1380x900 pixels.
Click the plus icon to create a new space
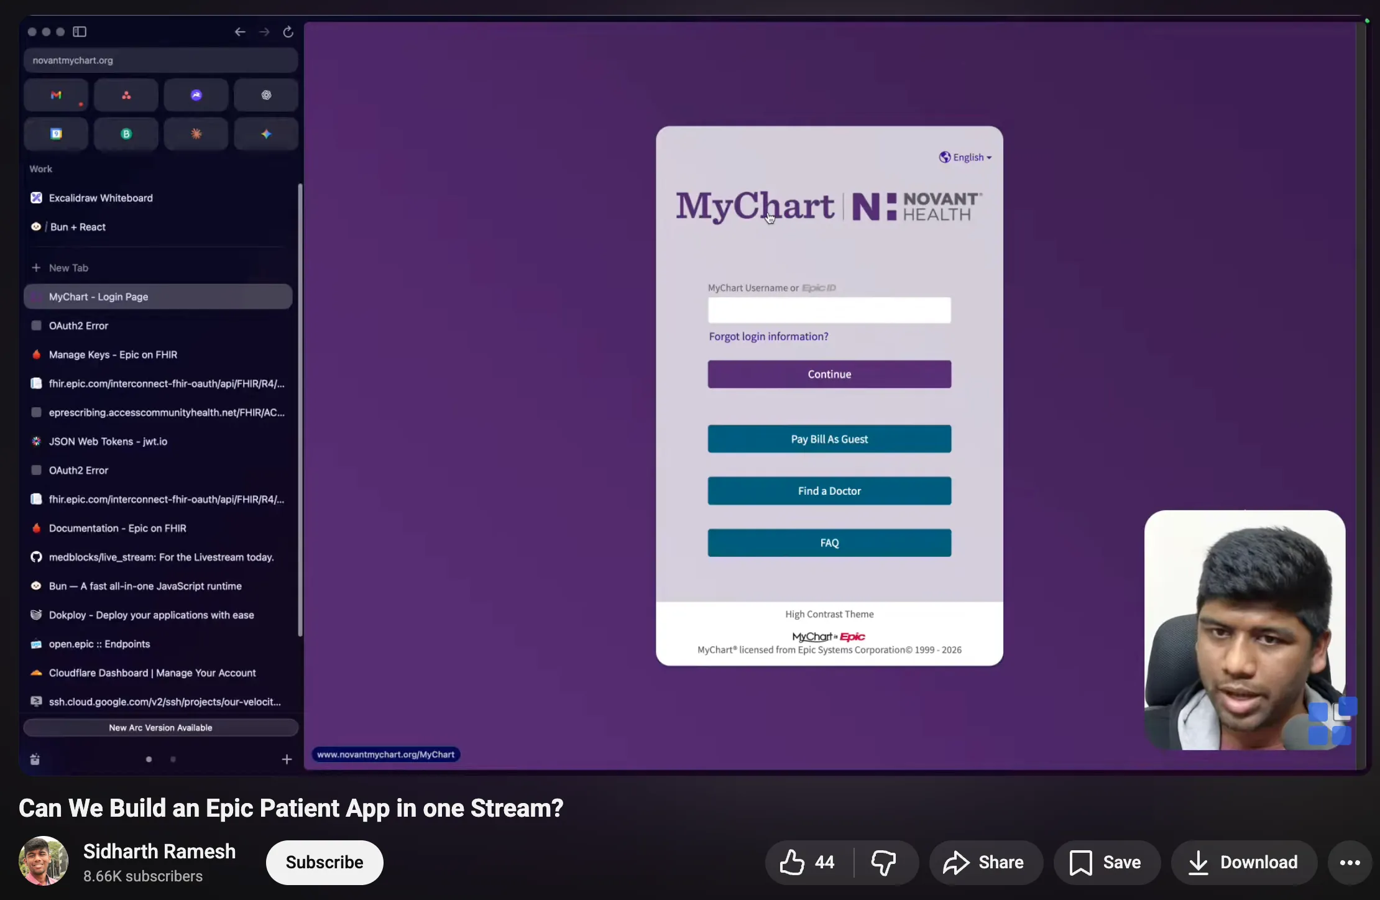(287, 759)
